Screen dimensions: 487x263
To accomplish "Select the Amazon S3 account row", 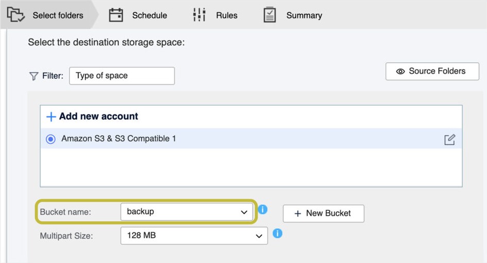I will click(x=251, y=138).
